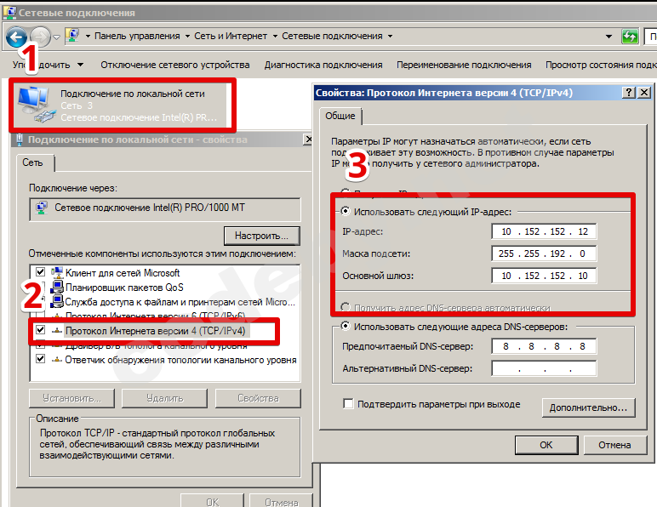657x507 pixels.
Task: Expand the 'Сеть и Интернет' breadcrumb arrow
Action: [x=275, y=37]
